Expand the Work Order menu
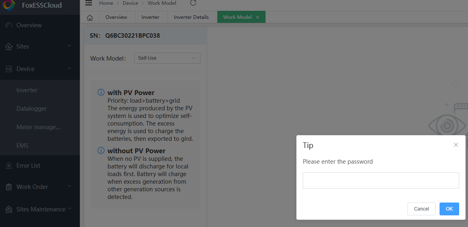Viewport: 468px width, 227px height. 40,187
